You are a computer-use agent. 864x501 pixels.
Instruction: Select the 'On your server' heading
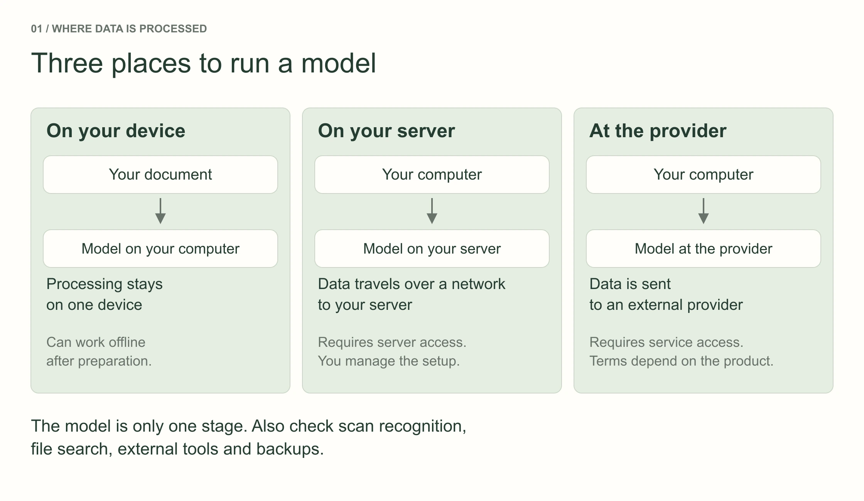click(386, 131)
